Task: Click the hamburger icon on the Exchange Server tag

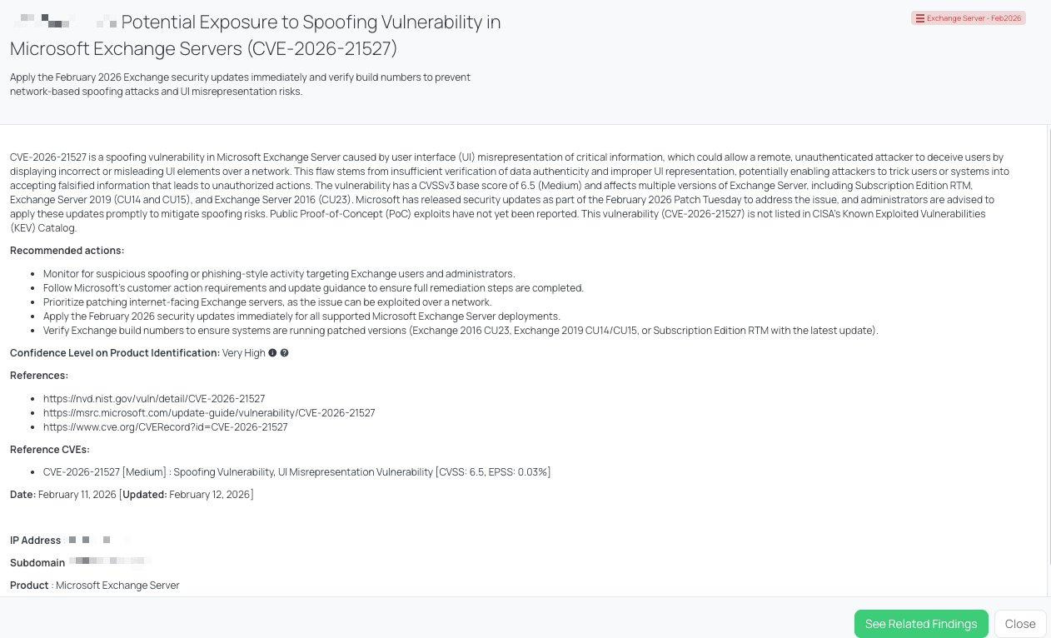Action: 921,17
